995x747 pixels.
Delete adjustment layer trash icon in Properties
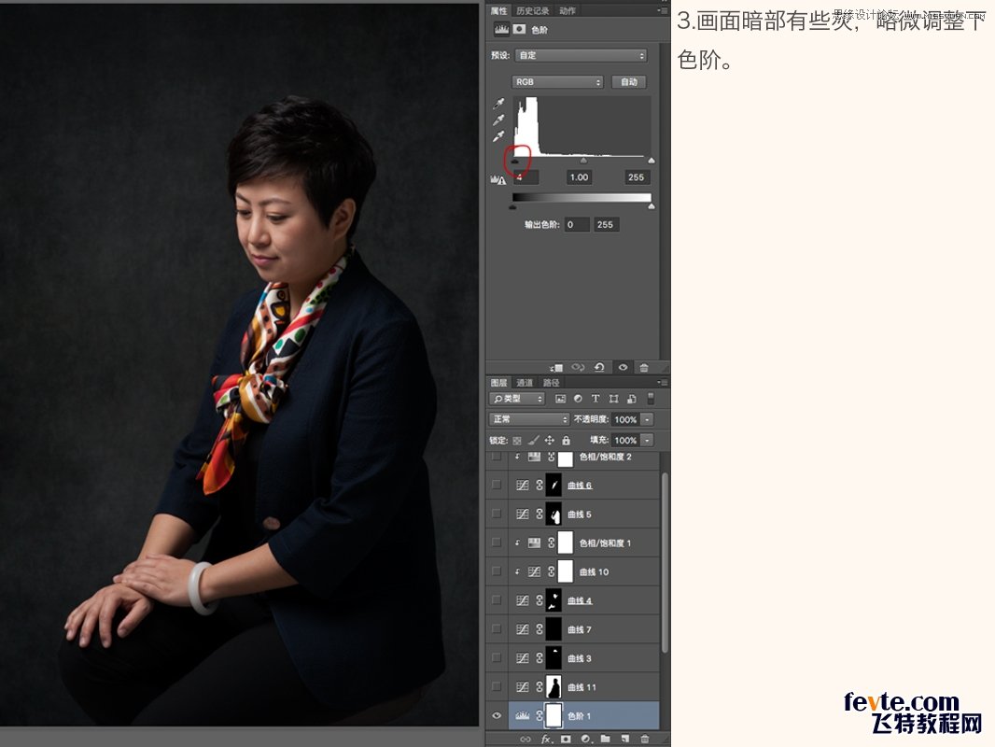[x=644, y=368]
